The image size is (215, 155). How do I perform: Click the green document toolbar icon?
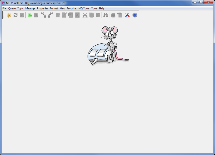(x=29, y=15)
